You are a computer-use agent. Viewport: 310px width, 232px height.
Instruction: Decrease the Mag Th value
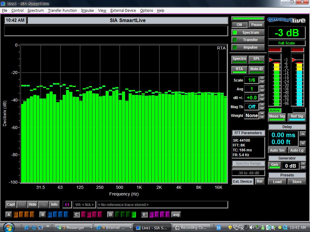(262, 108)
